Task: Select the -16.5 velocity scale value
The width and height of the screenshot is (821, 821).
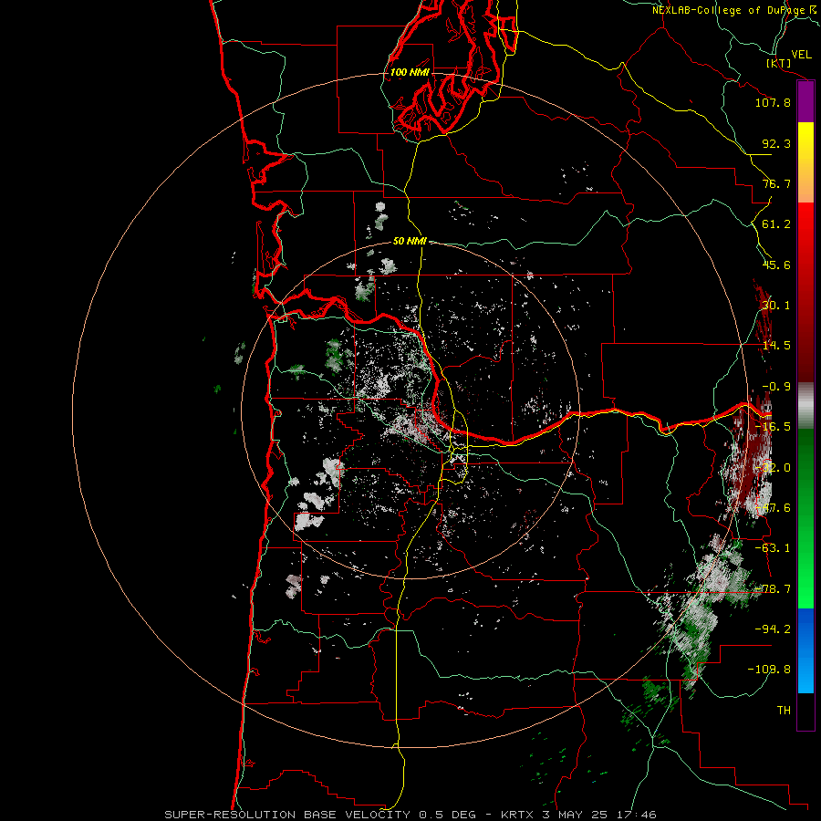Action: 773,427
